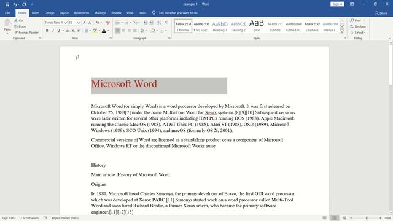The width and height of the screenshot is (393, 221).
Task: Click Increase Indent icon
Action: pyautogui.click(x=152, y=23)
